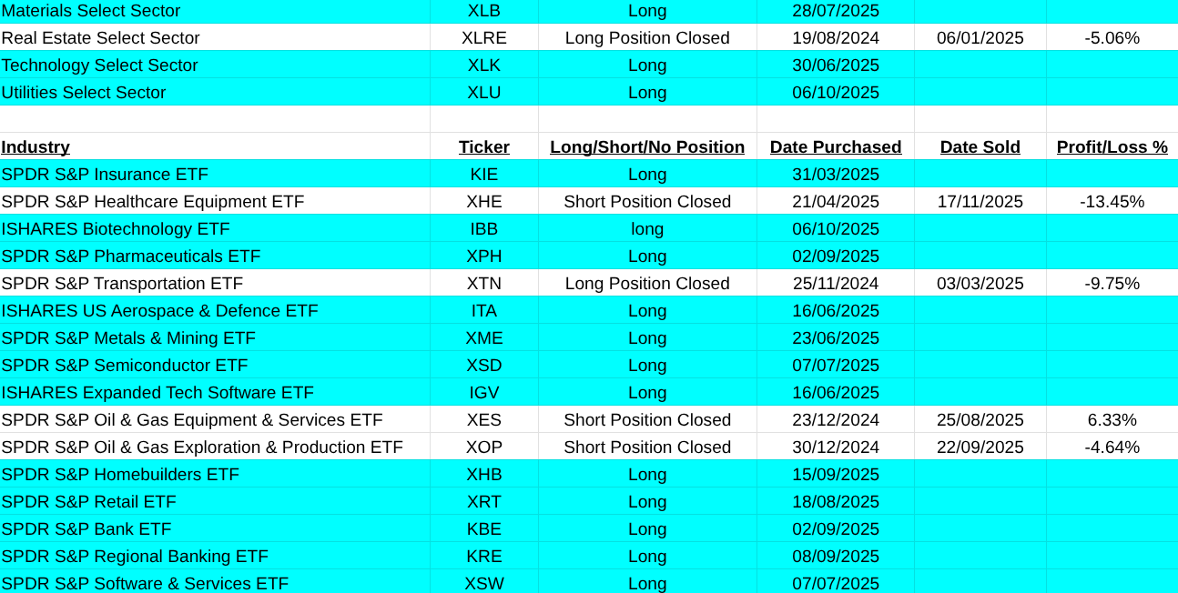Select the SPDR S&P Homebuilders ETF cell
The height and width of the screenshot is (593, 1178).
tap(120, 475)
